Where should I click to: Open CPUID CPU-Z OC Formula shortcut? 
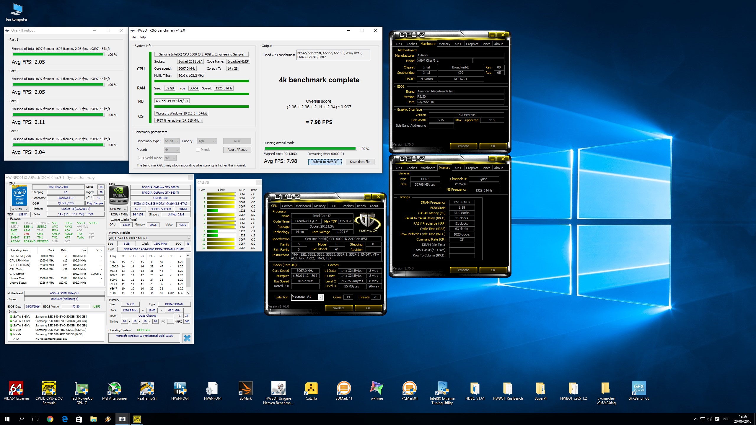pyautogui.click(x=49, y=393)
